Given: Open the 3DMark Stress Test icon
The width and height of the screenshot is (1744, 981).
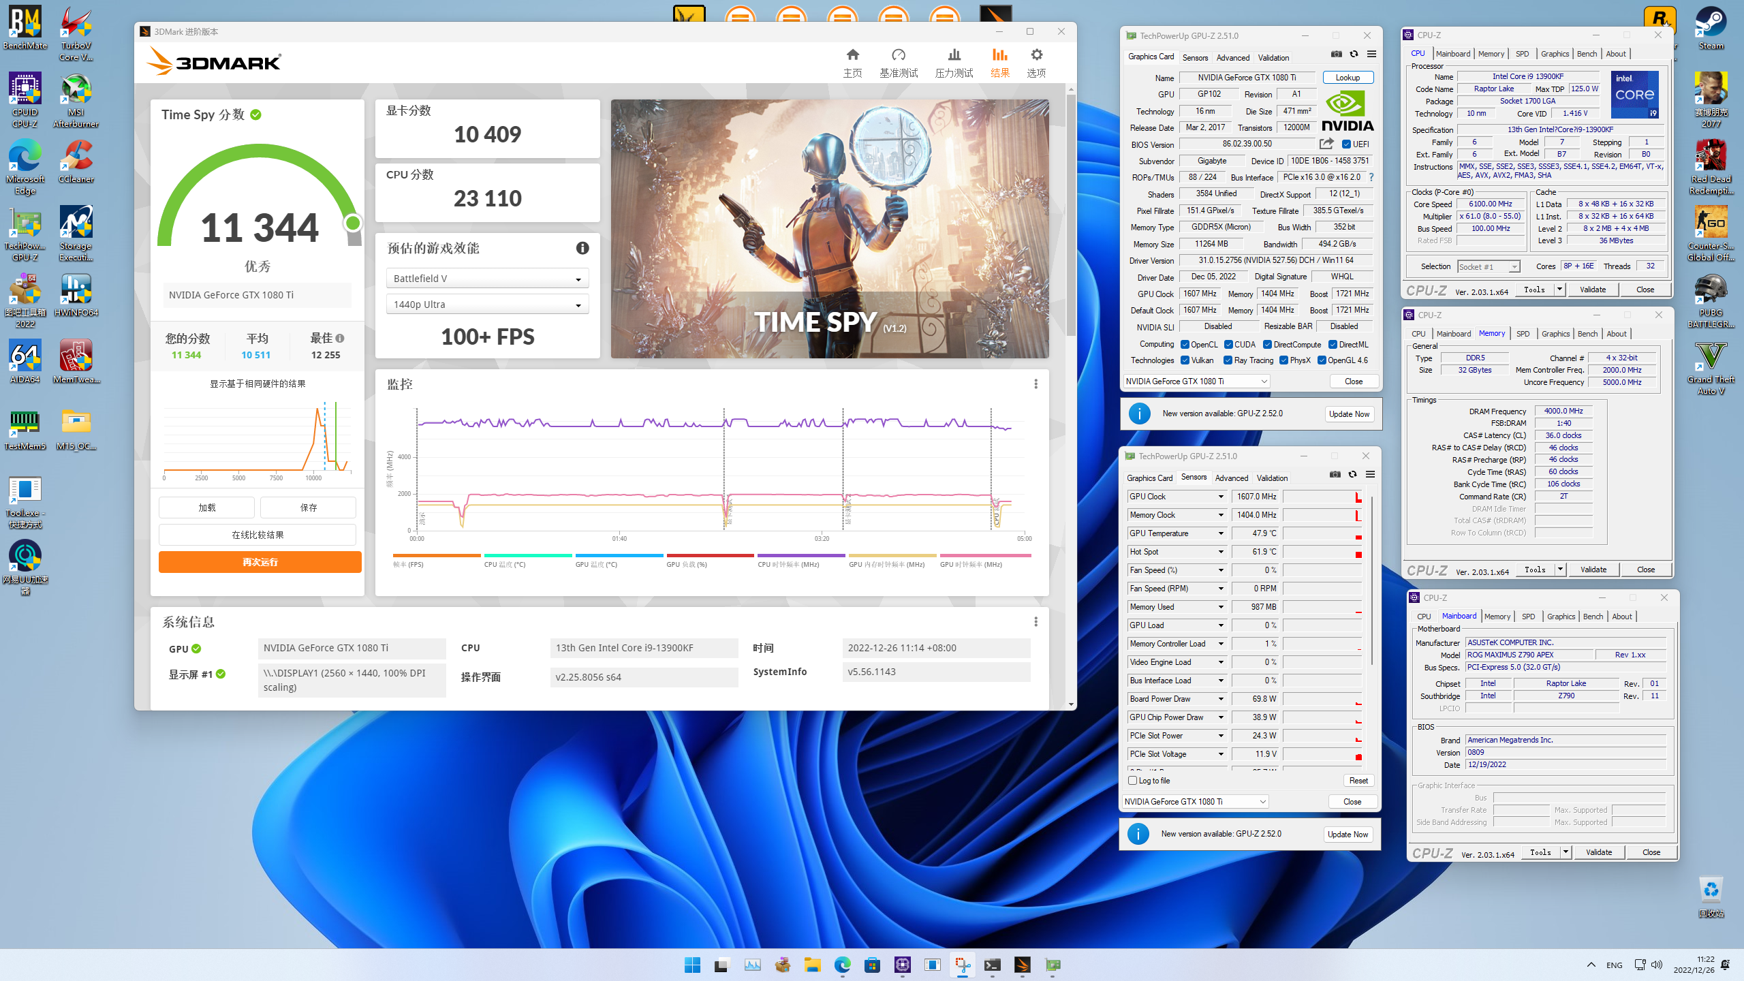Looking at the screenshot, I should [x=954, y=55].
